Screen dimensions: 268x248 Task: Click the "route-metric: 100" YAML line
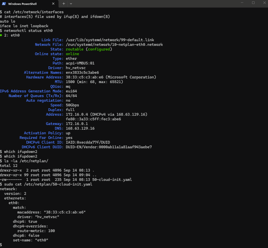tap(36, 231)
